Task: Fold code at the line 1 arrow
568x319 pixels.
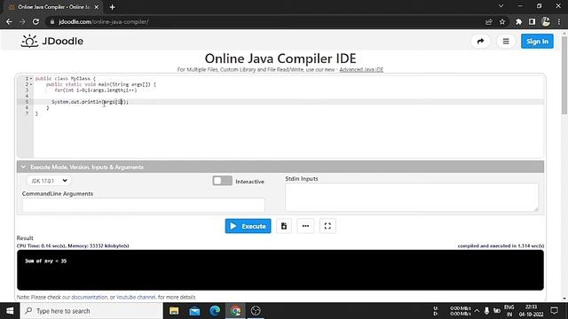Action: pyautogui.click(x=31, y=79)
